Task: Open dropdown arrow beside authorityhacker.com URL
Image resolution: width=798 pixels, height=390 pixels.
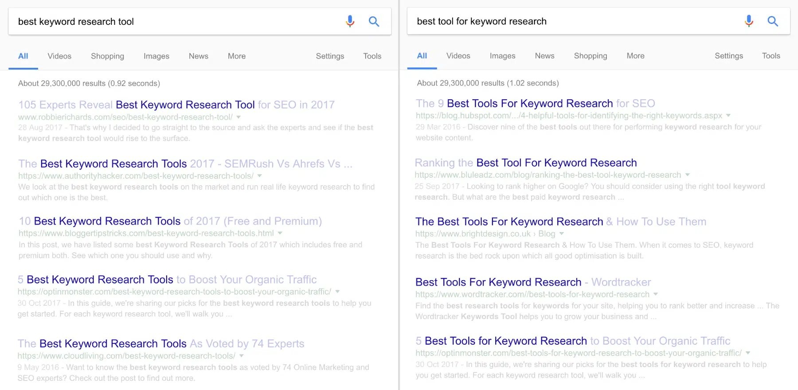Action: pos(260,176)
